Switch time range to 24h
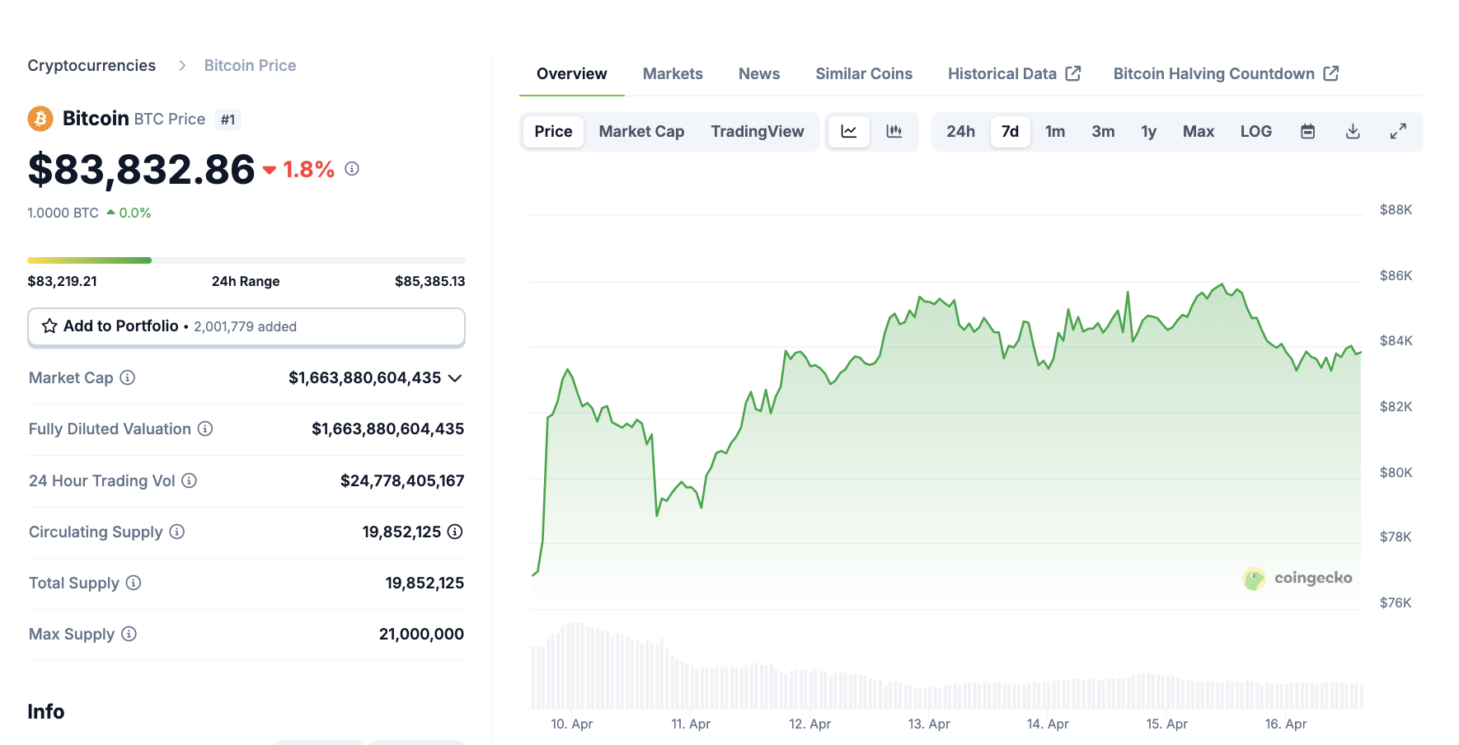The height and width of the screenshot is (745, 1459). 960,131
